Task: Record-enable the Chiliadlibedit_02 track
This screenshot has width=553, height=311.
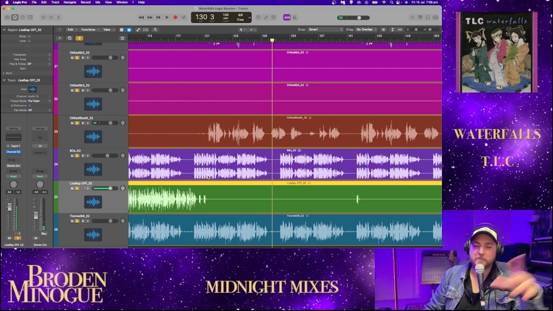Action: [83, 123]
